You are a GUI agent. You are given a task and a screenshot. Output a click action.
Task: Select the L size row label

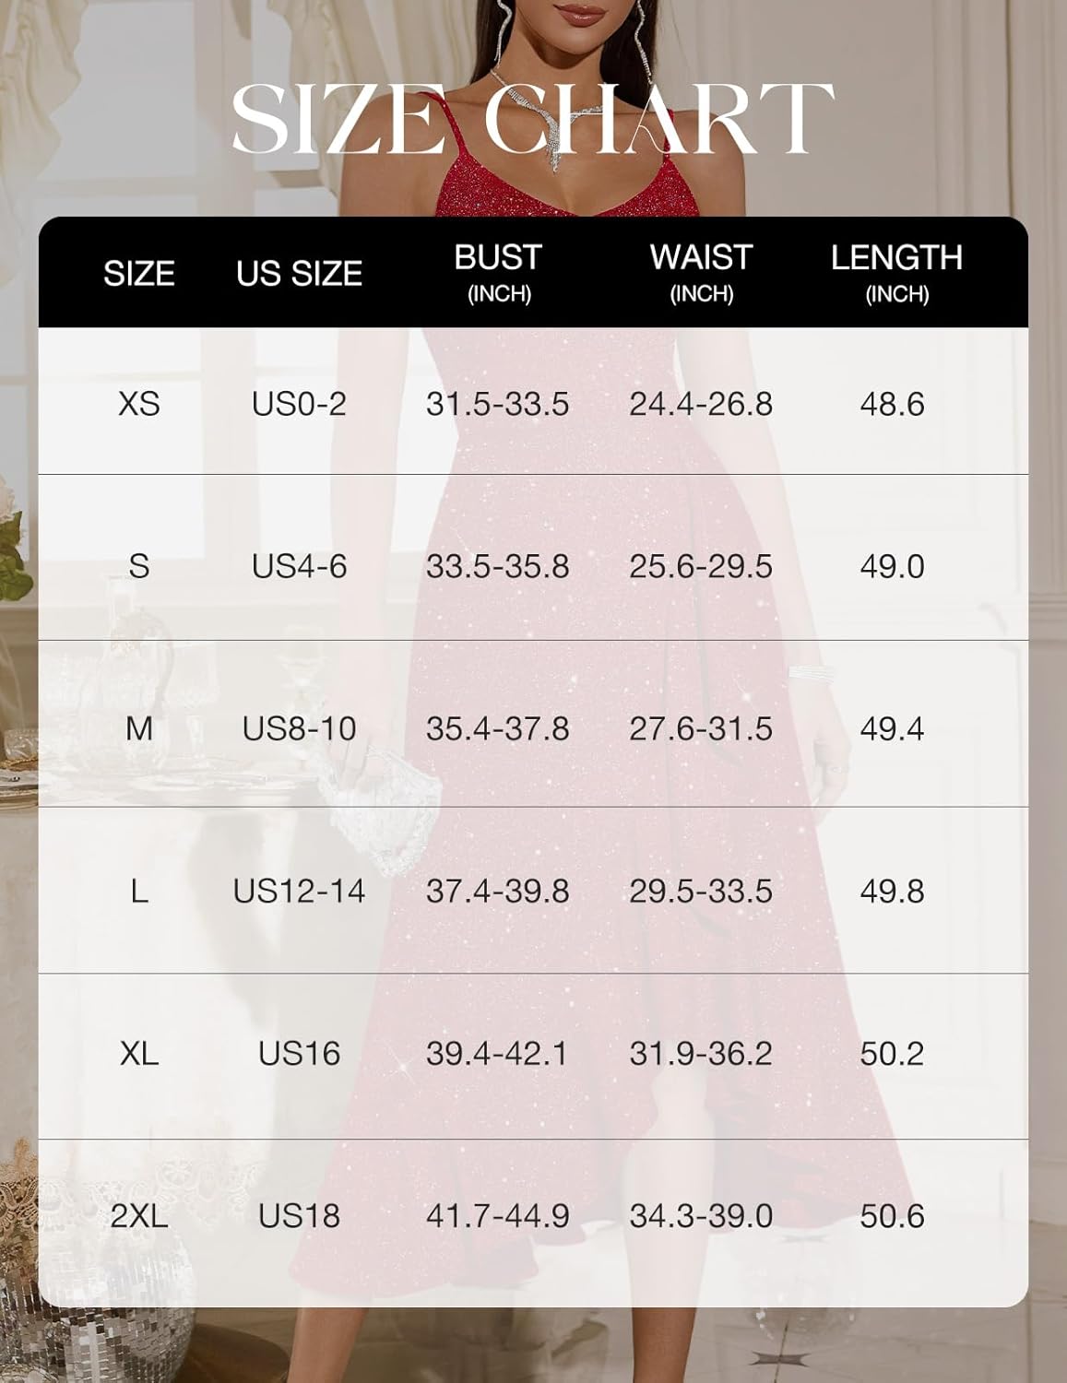tap(139, 891)
